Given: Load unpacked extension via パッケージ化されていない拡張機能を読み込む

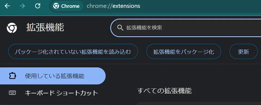Looking at the screenshot, I should 73,51.
